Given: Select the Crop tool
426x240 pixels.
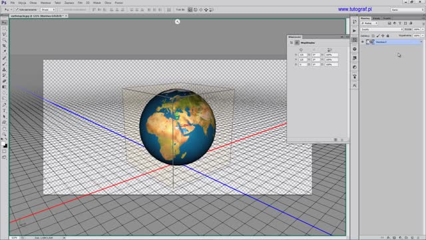Looking at the screenshot, I should pos(4,46).
